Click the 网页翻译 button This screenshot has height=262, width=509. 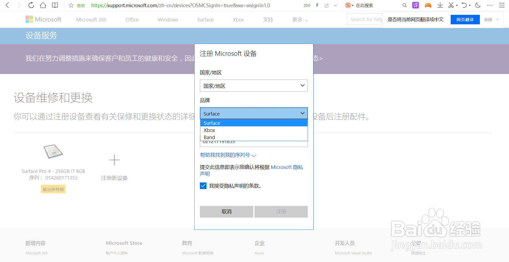pyautogui.click(x=465, y=20)
